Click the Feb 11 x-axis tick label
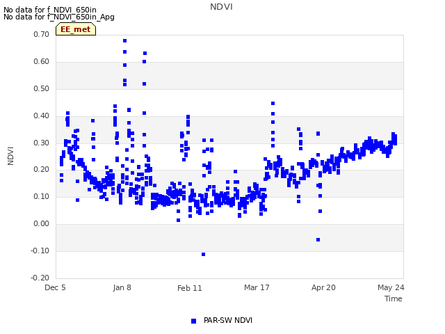445x334 pixels. point(190,288)
